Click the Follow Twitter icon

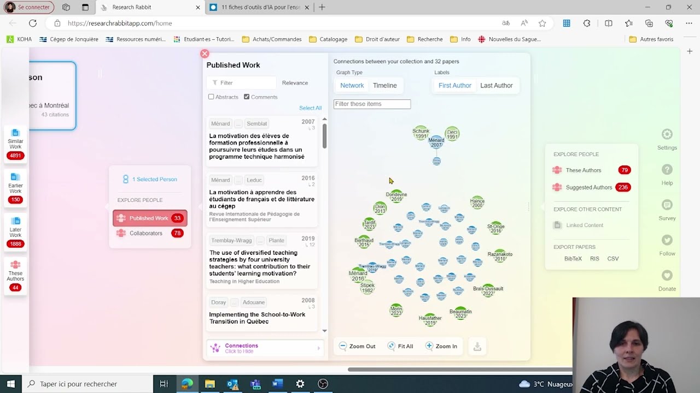[x=667, y=240]
